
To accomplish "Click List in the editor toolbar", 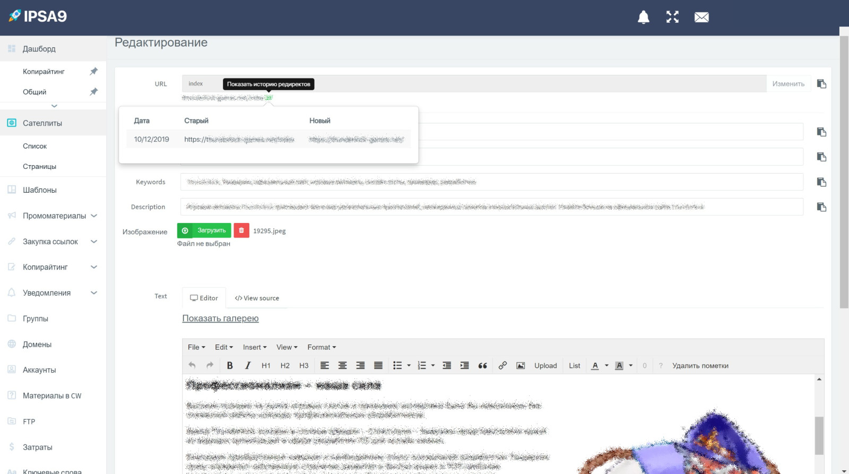I will 574,365.
